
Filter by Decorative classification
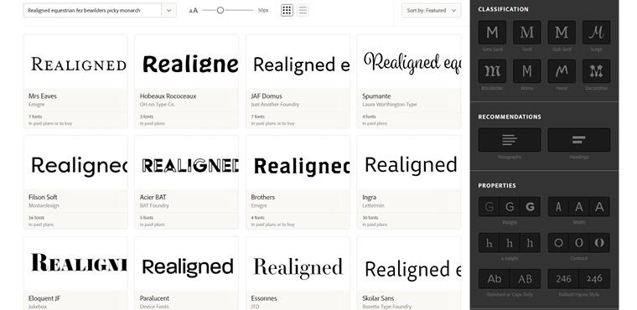tap(597, 71)
